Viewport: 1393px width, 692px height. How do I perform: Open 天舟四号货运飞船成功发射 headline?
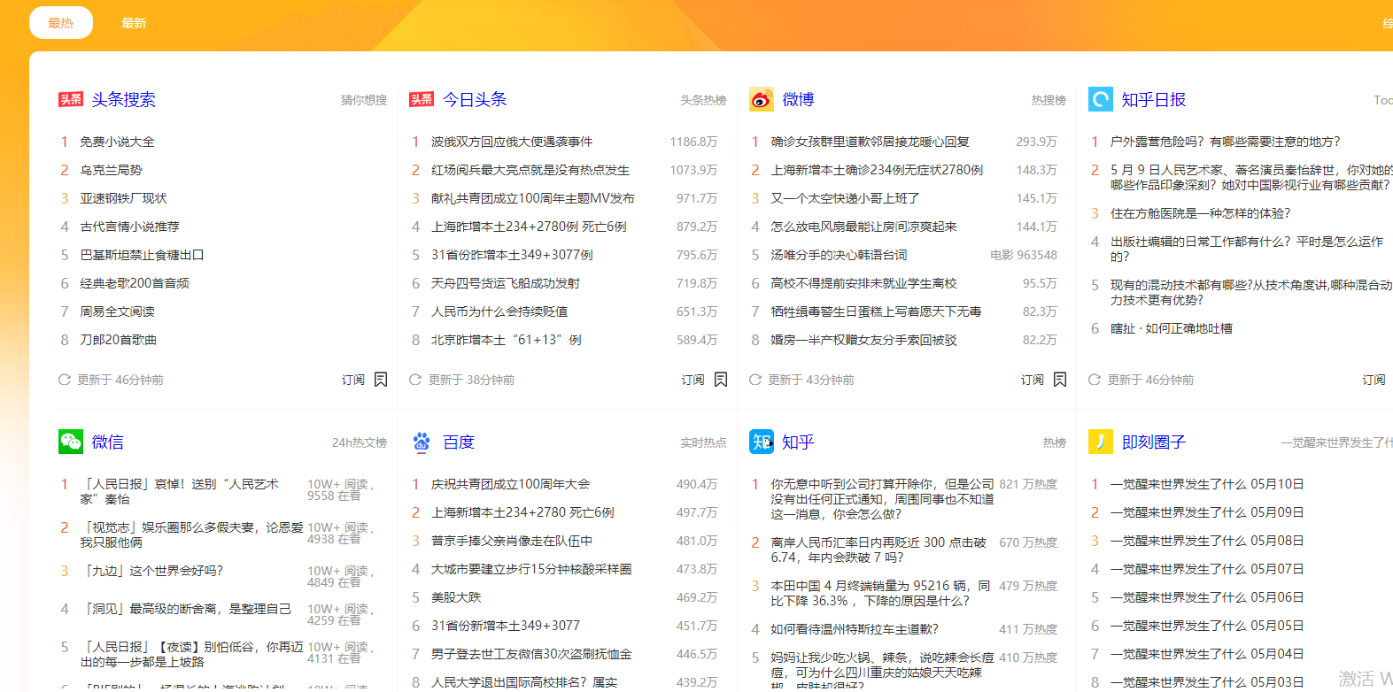(x=506, y=283)
